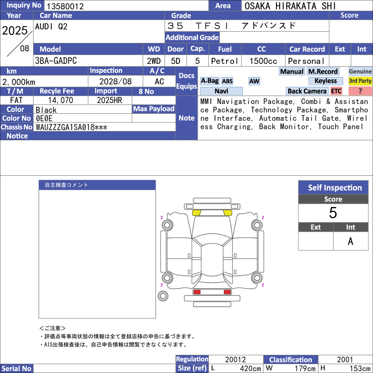Click the M.Record docs badge
The height and width of the screenshot is (373, 373).
tap(323, 71)
